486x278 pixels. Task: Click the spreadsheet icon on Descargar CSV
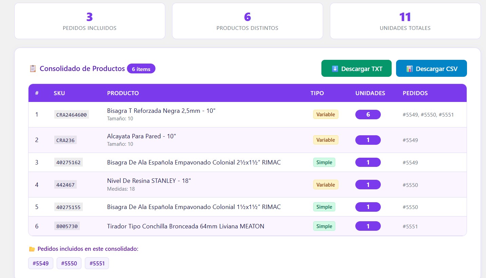tap(410, 68)
